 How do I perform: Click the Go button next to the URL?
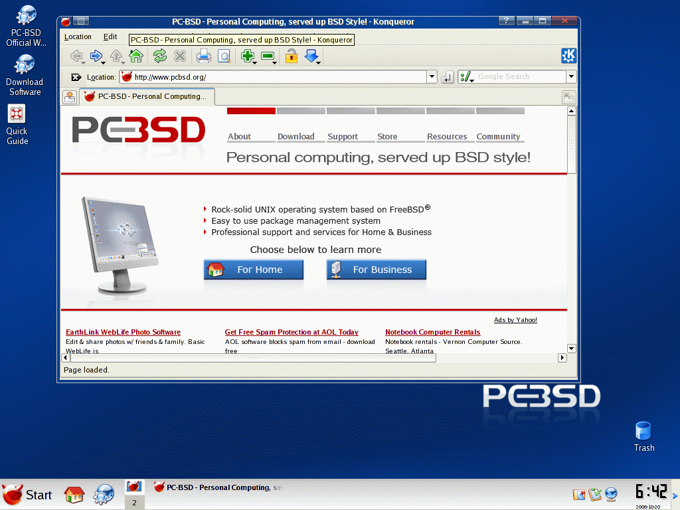click(x=447, y=77)
